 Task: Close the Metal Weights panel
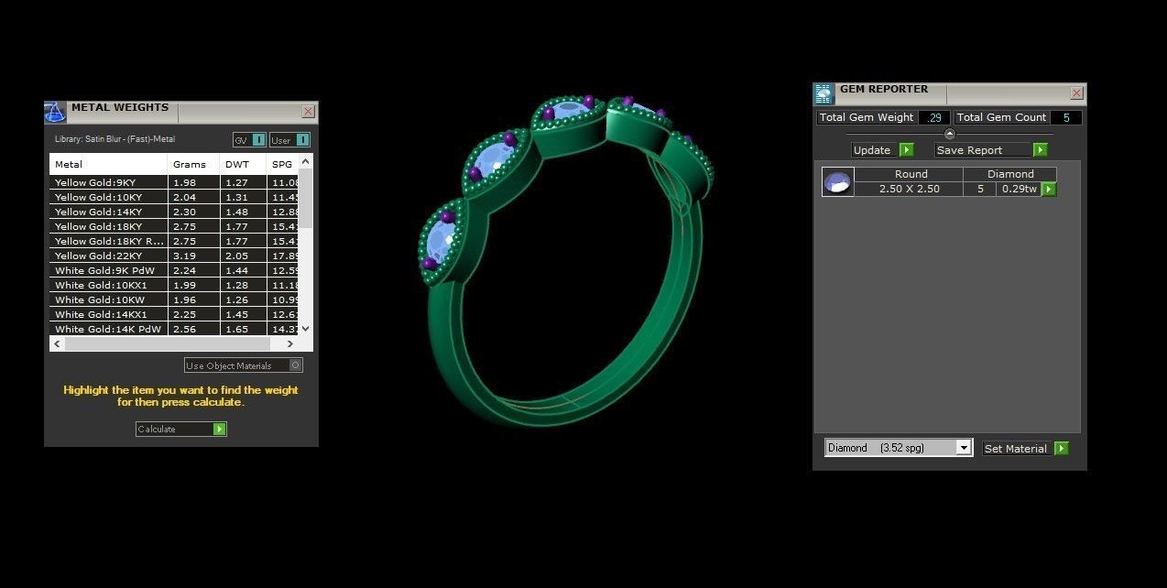[308, 111]
